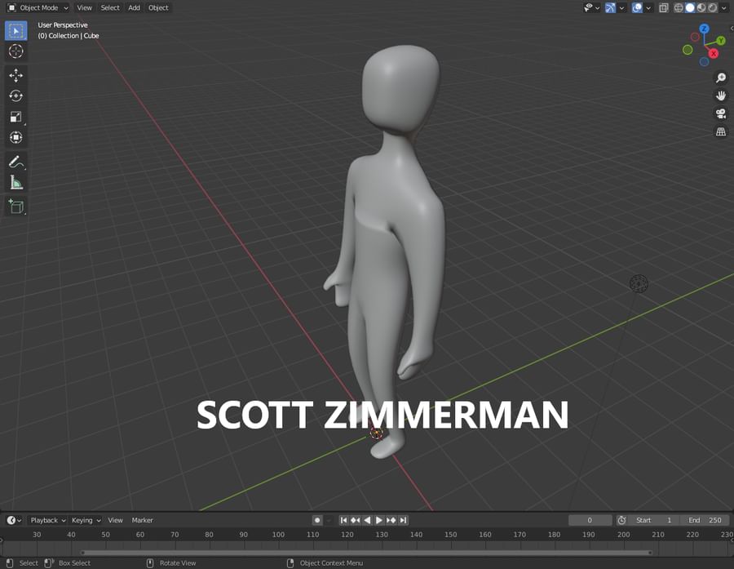
Task: Open the Object Mode dropdown
Action: [x=38, y=8]
